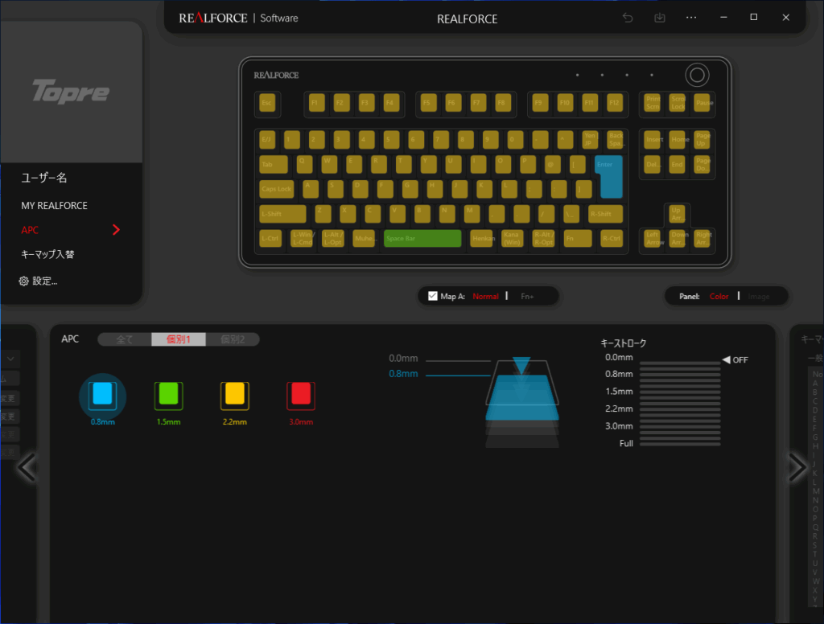The width and height of the screenshot is (824, 624).
Task: Select the yellow 2.2mm APC key icon
Action: tap(234, 395)
